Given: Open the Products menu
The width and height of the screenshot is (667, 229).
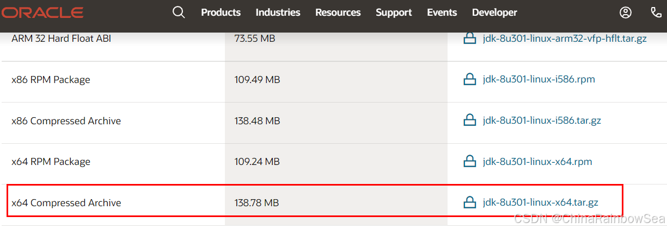Looking at the screenshot, I should pos(221,12).
